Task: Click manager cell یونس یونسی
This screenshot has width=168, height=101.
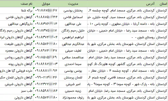Action: click(x=73, y=71)
